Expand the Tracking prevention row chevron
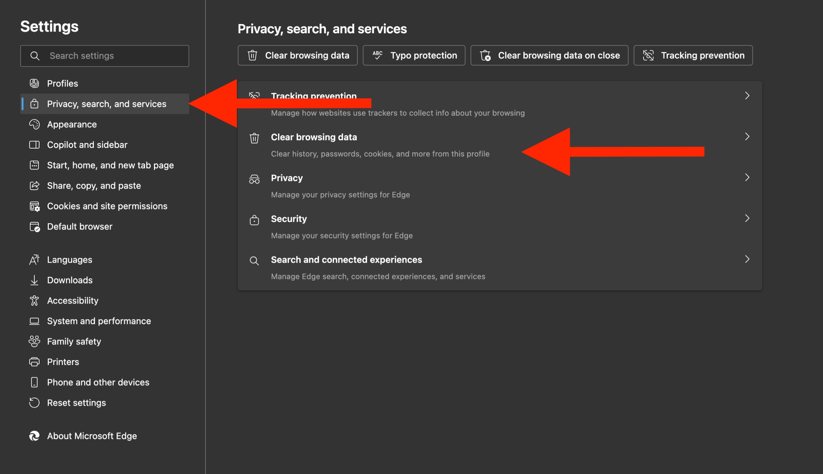This screenshot has height=474, width=823. tap(747, 96)
